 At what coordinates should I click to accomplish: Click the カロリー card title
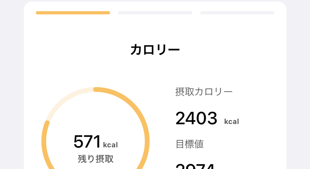point(155,50)
